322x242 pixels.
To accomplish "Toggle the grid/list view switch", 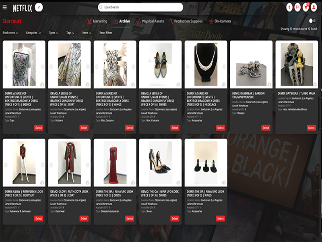I will pyautogui.click(x=312, y=21).
